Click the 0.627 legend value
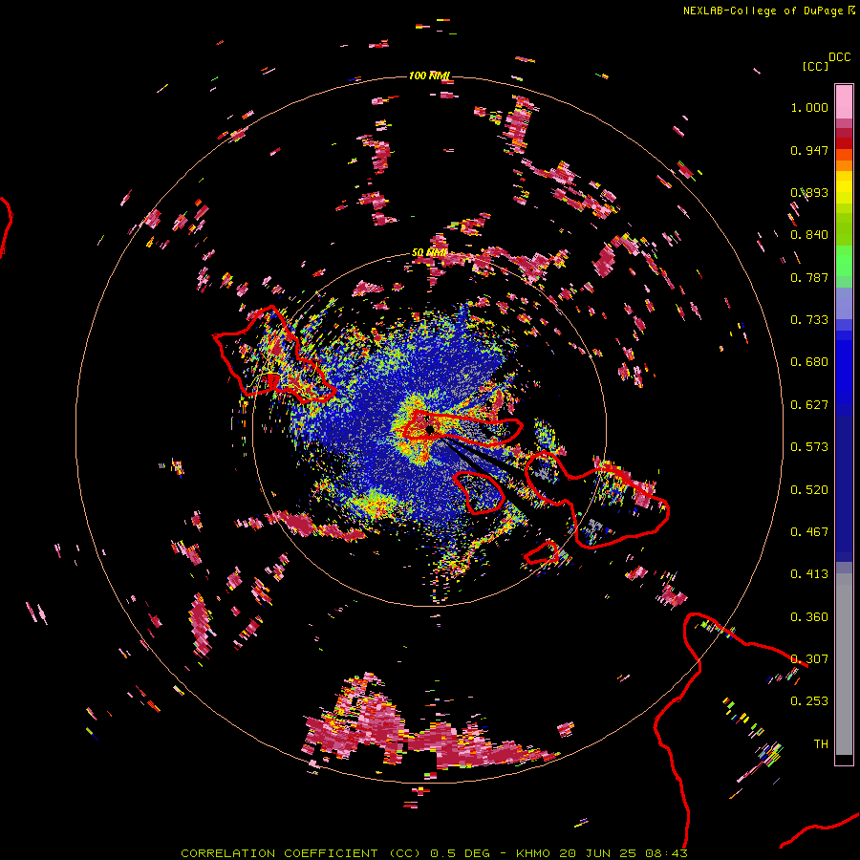Viewport: 860px width, 860px height. click(x=809, y=405)
